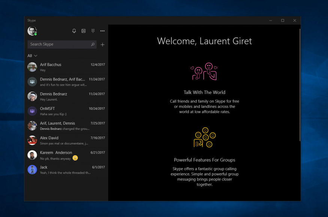
Task: Click inside the Search Skype field
Action: [x=58, y=45]
